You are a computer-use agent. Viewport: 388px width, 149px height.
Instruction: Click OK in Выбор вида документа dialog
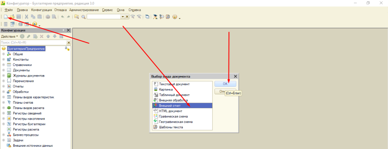225,84
